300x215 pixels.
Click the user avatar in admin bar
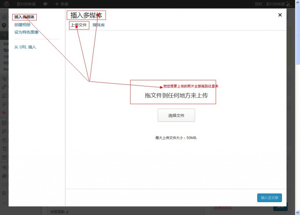tap(289, 4)
